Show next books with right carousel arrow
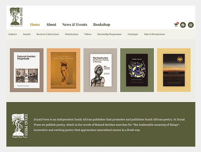This screenshot has width=201, height=152. tap(194, 71)
